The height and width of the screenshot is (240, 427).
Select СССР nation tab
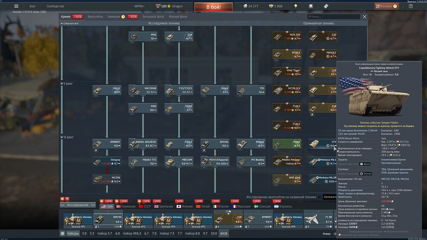pos(145,207)
